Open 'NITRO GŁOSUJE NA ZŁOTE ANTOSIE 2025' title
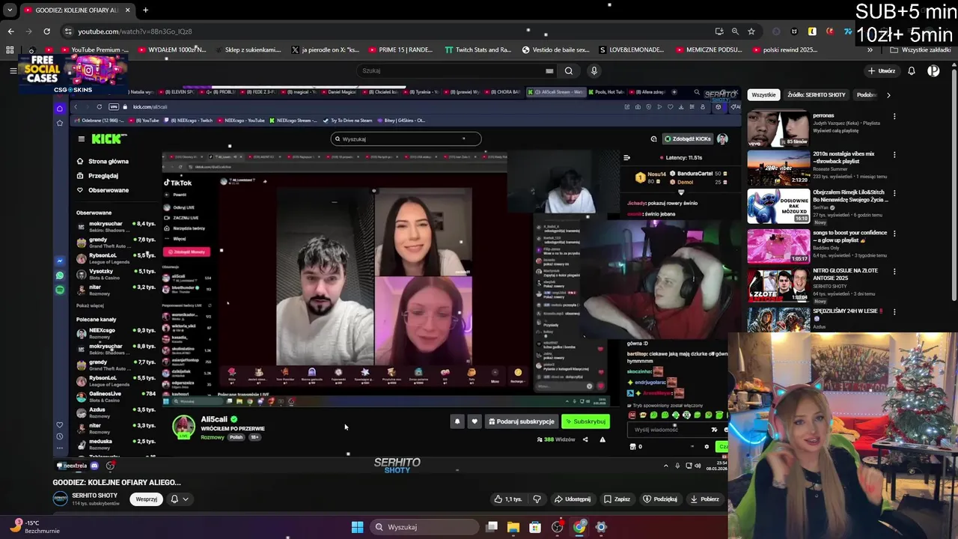The width and height of the screenshot is (958, 539). point(846,274)
